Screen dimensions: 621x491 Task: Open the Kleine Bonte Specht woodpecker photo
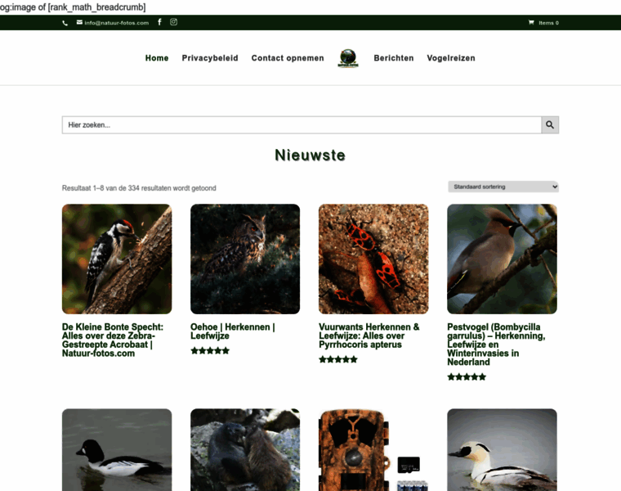(x=117, y=259)
